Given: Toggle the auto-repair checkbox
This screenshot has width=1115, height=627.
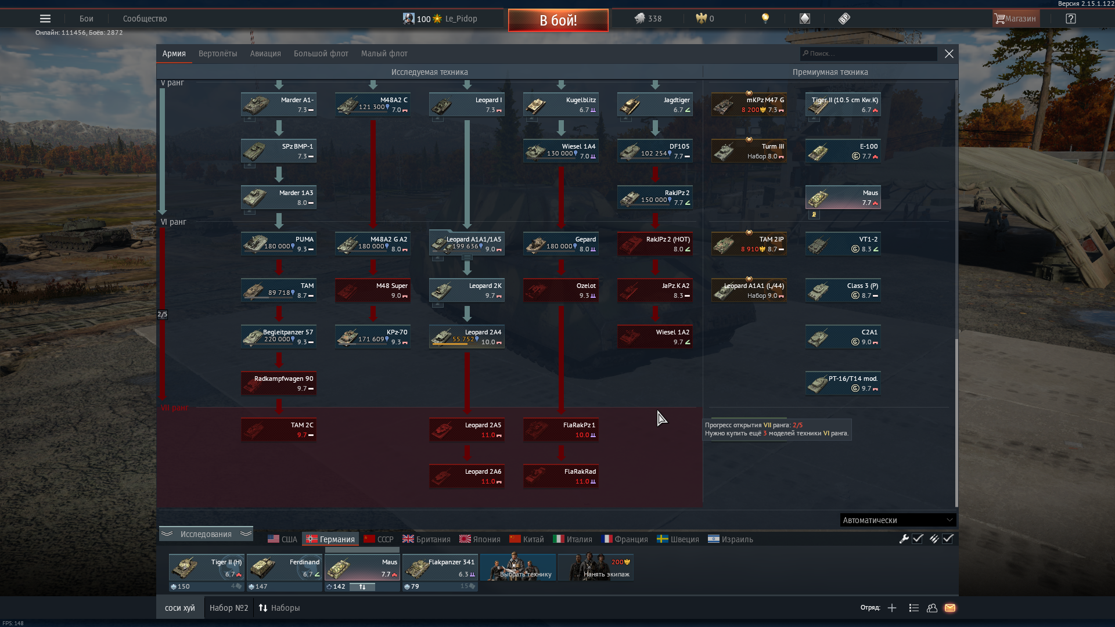Looking at the screenshot, I should tap(918, 539).
